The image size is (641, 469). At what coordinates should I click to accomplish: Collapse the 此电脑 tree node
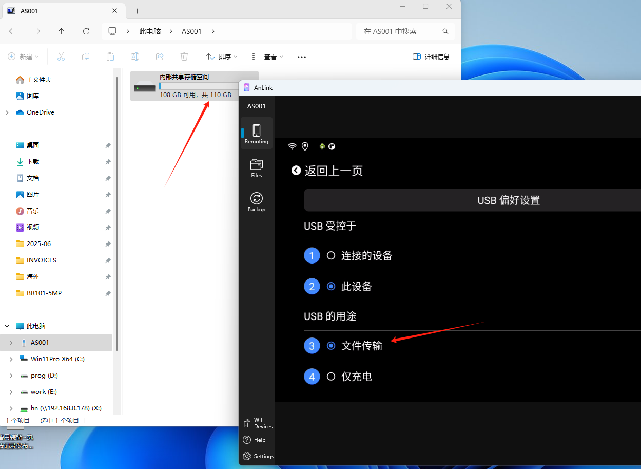(x=7, y=326)
